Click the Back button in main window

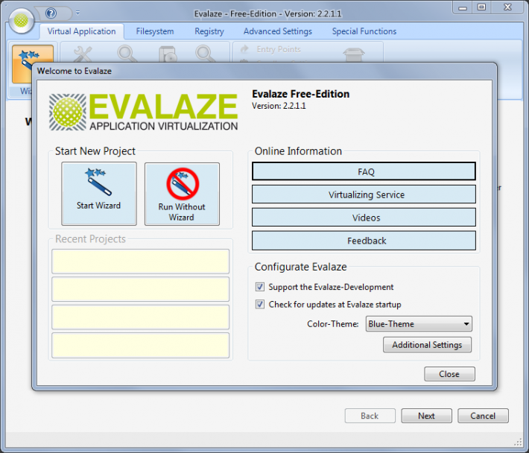coord(370,416)
